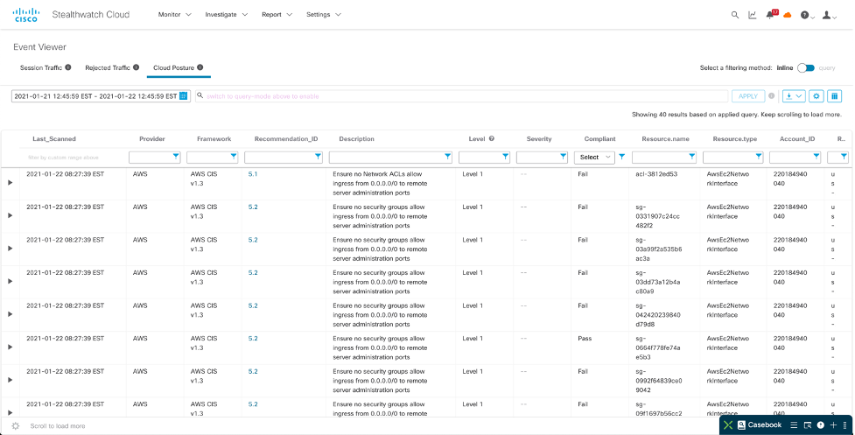Viewport: 855px width, 435px height.
Task: Open the user account dropdown menu
Action: click(830, 15)
